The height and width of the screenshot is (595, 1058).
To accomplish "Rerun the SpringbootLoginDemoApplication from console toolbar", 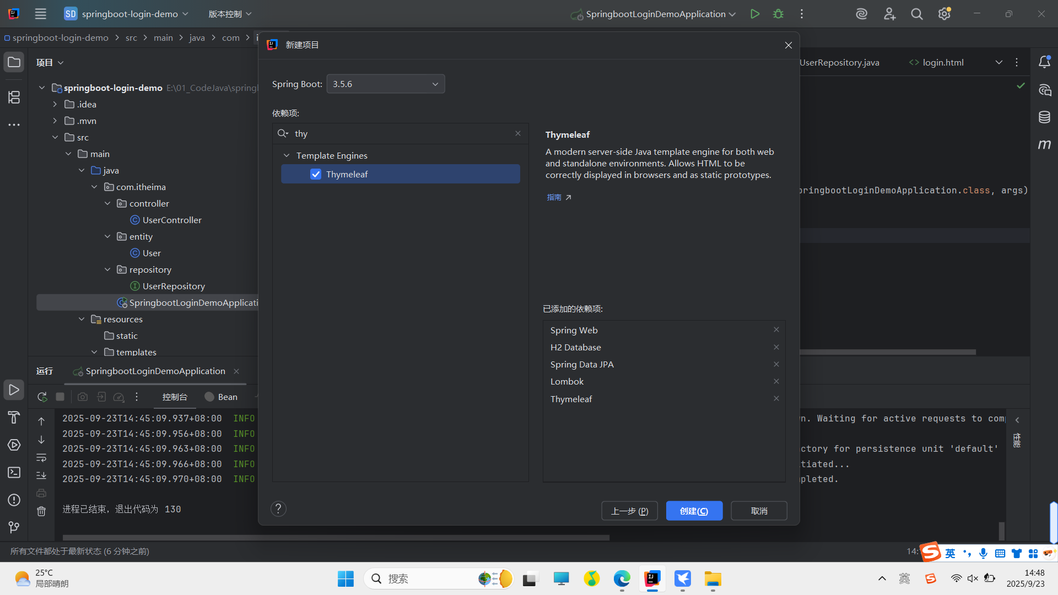I will (41, 397).
